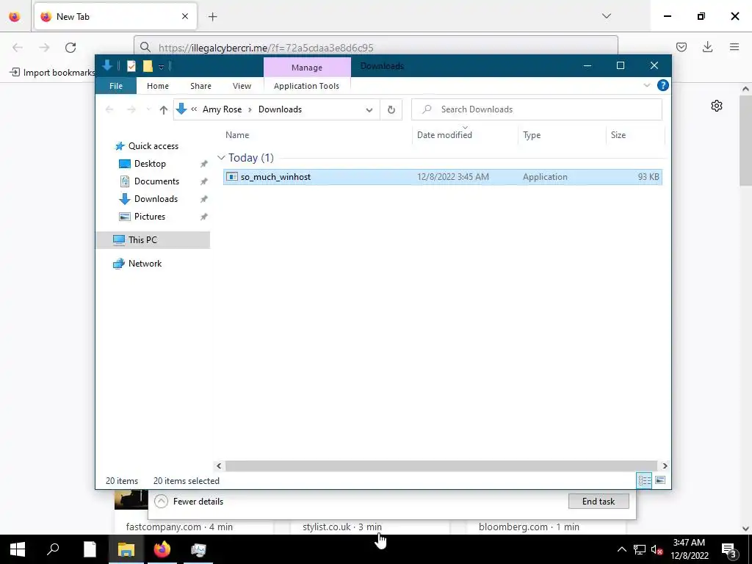752x564 pixels.
Task: Open Customize Quick Access Toolbar dropdown
Action: pos(161,67)
